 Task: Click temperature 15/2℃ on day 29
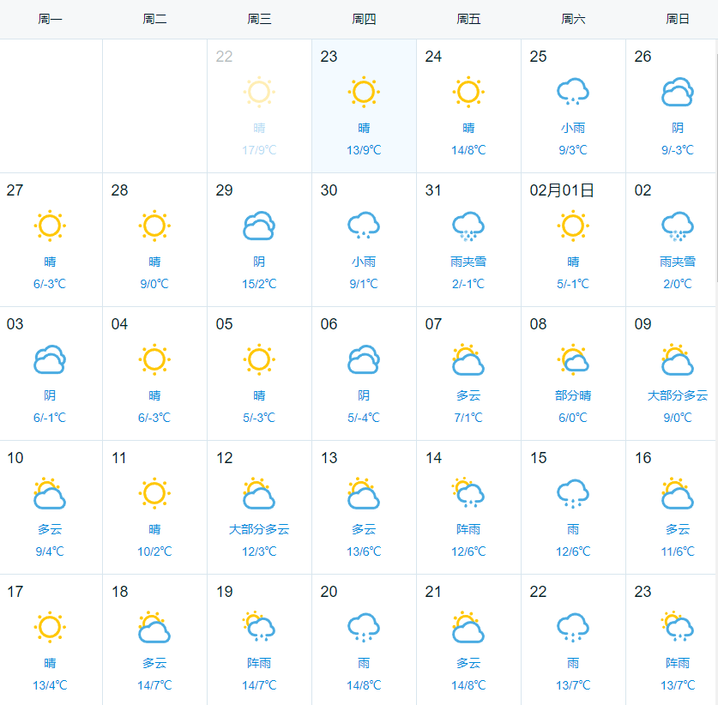click(259, 284)
